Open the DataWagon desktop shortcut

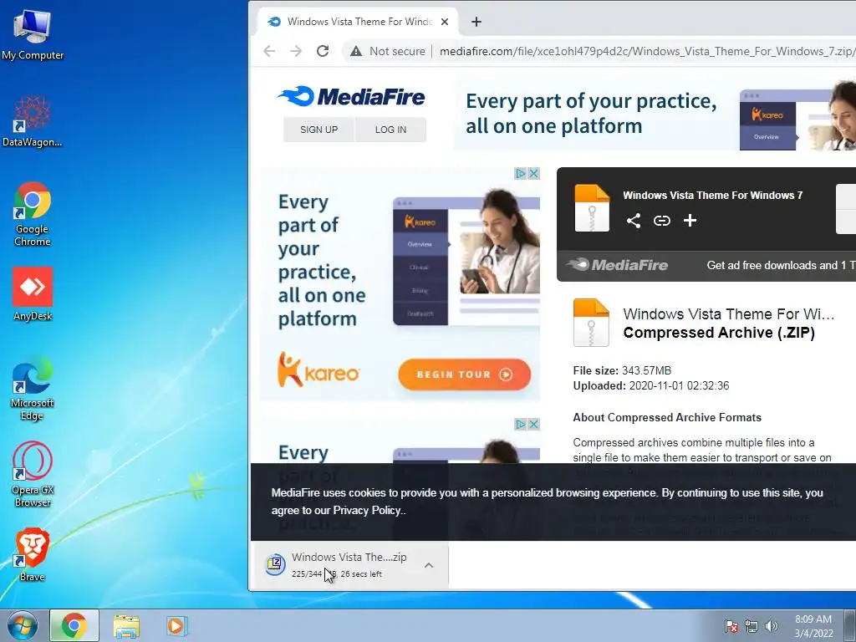33,121
